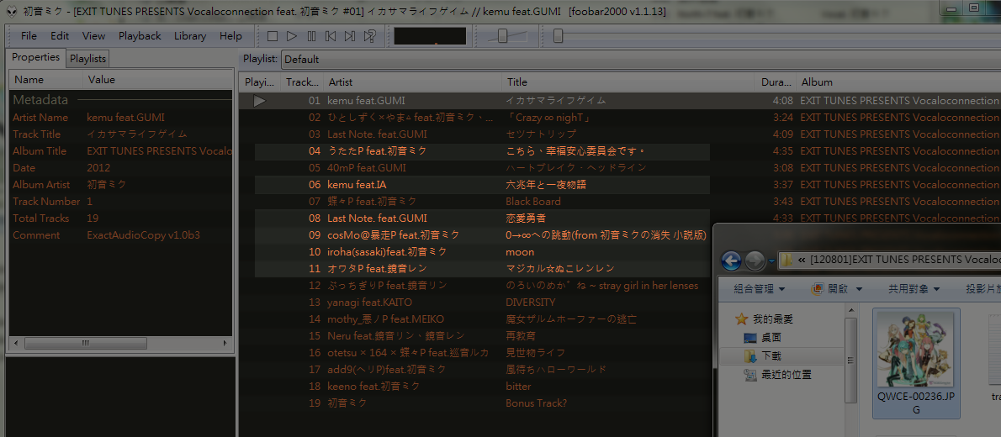This screenshot has width=1001, height=437.
Task: Select the mothy_悪ノP feat.MEIKO row
Action: coord(475,319)
